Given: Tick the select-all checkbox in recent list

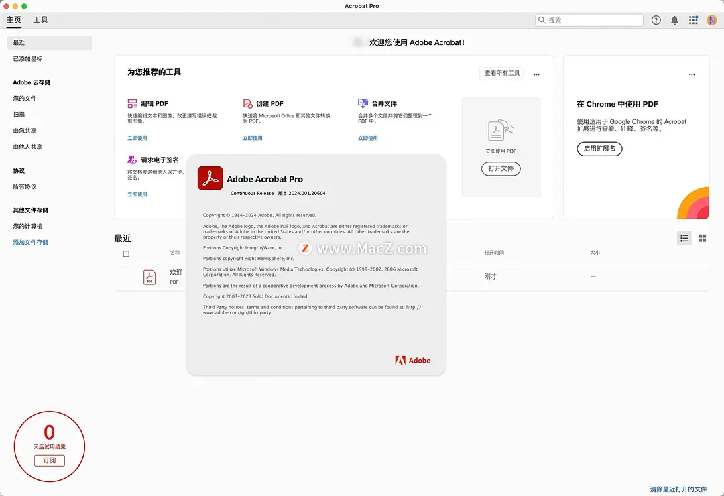Looking at the screenshot, I should pyautogui.click(x=126, y=254).
